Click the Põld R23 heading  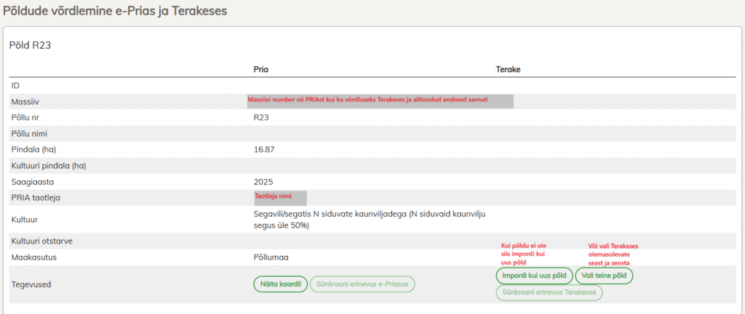[x=30, y=45]
